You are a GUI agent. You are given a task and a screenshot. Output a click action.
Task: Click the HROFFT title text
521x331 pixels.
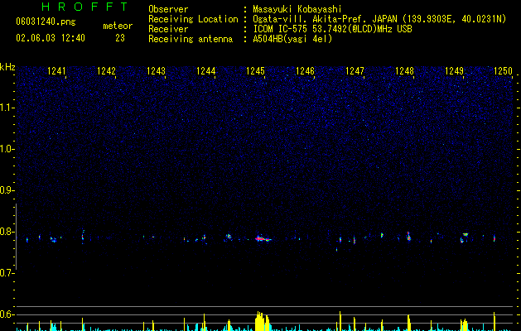pos(84,7)
